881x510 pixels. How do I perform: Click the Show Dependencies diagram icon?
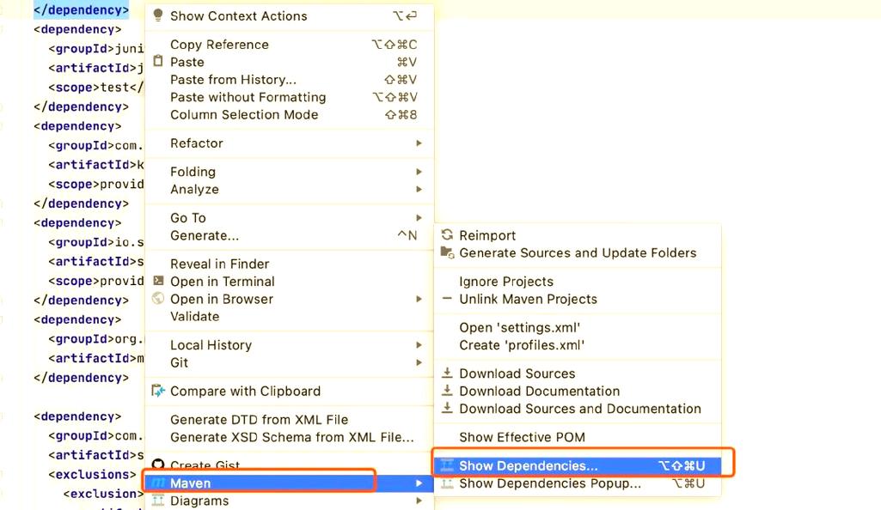click(x=447, y=465)
